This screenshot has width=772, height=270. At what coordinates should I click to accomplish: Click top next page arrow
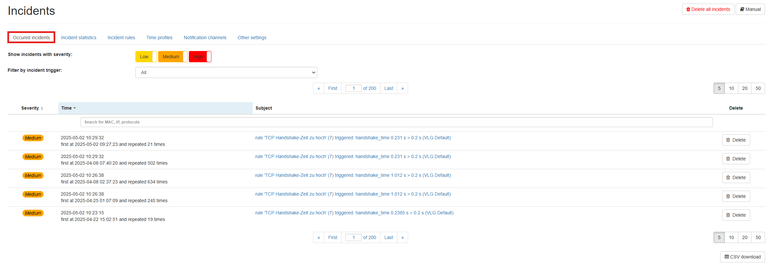pos(403,88)
